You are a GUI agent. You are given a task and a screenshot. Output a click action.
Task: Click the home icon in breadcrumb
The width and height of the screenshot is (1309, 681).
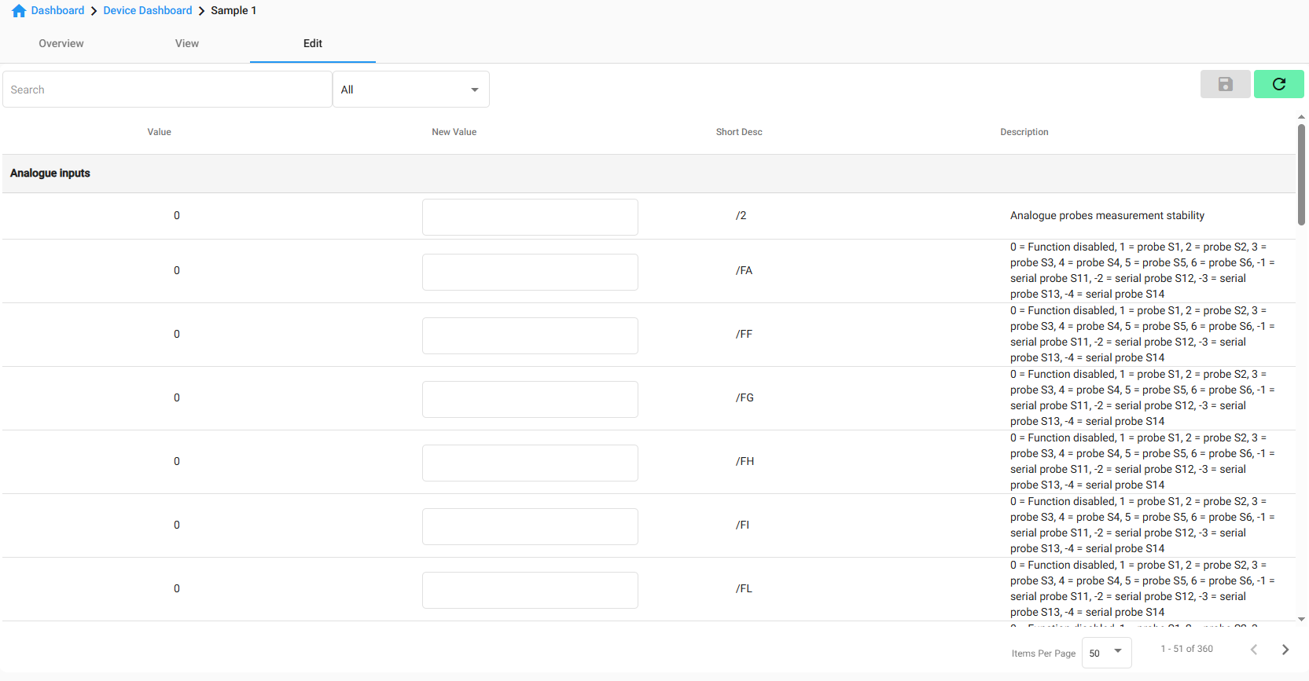click(19, 11)
